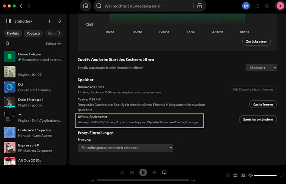Screen dimensions: 286x184
Task: Click the Speicher section heading
Action: (85, 80)
